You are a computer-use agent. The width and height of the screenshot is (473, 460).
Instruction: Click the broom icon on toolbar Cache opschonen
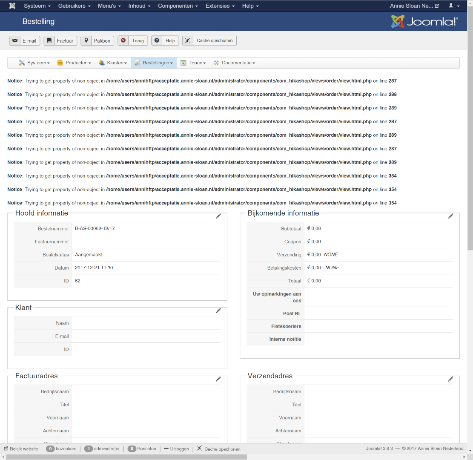(x=188, y=40)
